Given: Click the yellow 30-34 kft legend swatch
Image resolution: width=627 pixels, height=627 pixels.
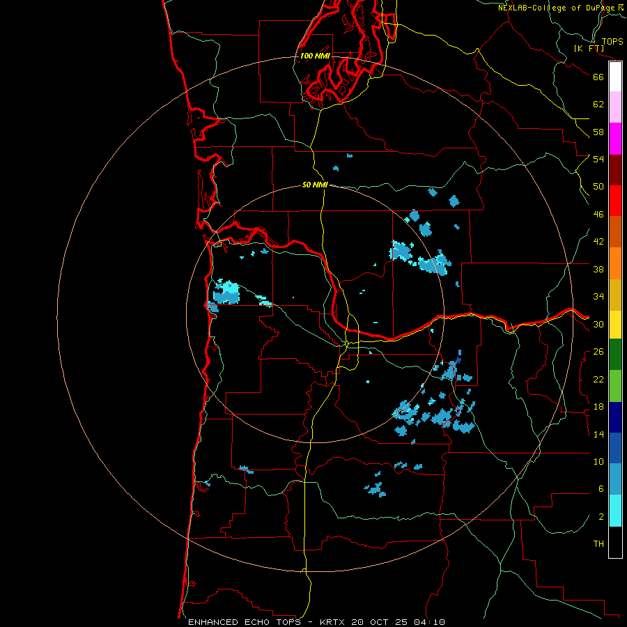Looking at the screenshot, I should [x=615, y=325].
